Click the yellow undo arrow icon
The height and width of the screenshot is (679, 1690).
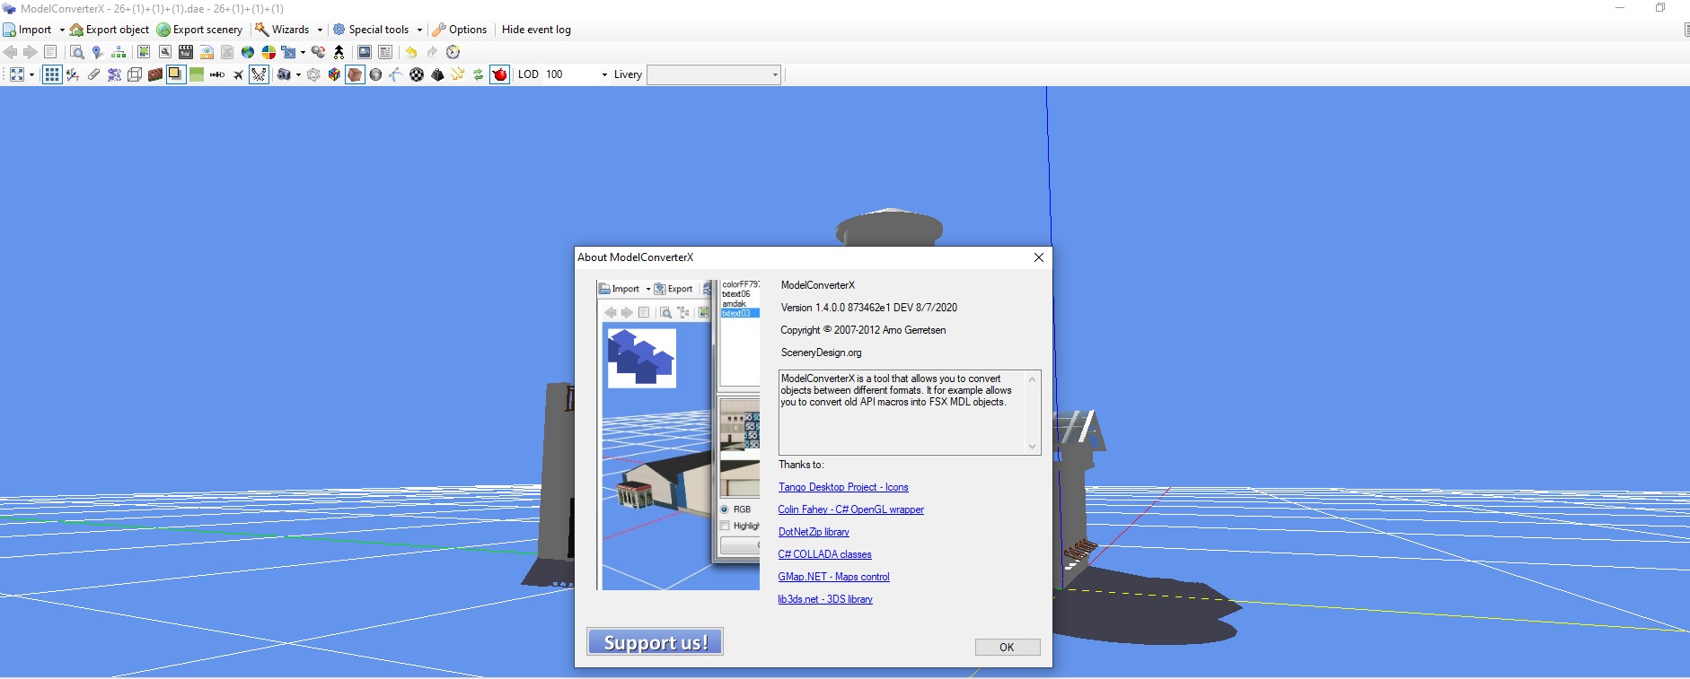click(x=411, y=52)
